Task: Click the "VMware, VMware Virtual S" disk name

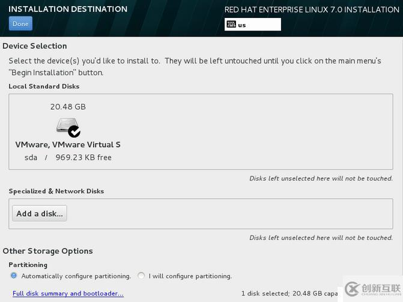Action: [68, 144]
